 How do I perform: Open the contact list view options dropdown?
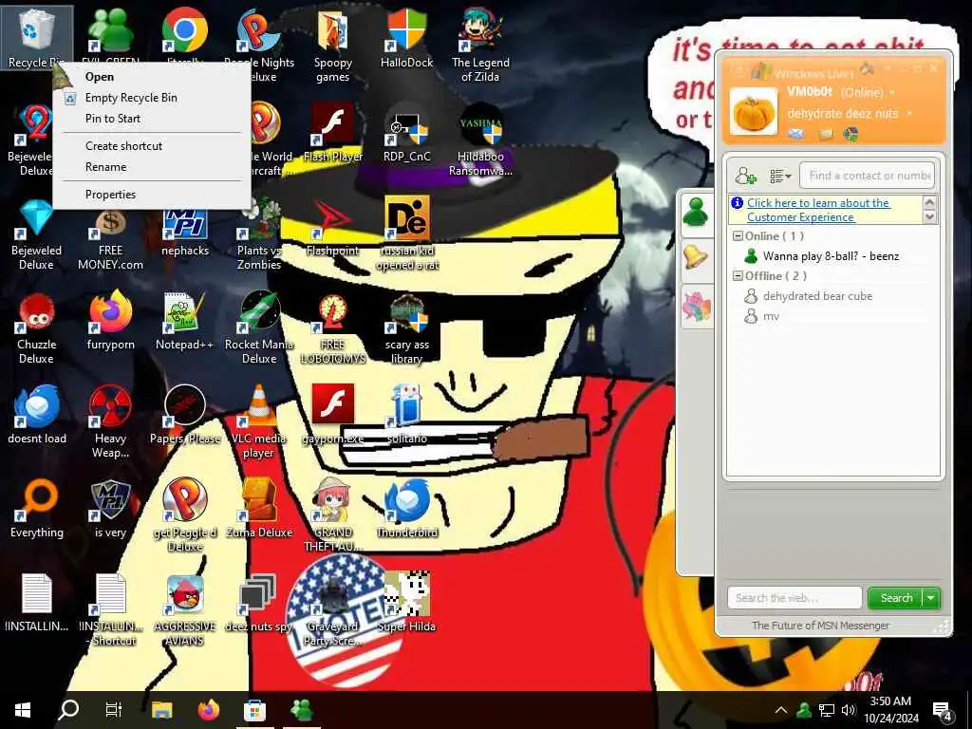pyautogui.click(x=780, y=177)
